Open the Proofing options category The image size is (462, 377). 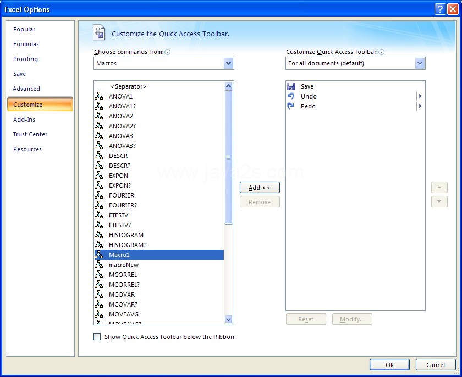[x=25, y=59]
